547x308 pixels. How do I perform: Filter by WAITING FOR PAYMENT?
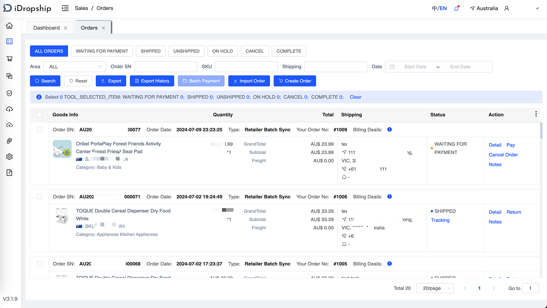tap(102, 51)
